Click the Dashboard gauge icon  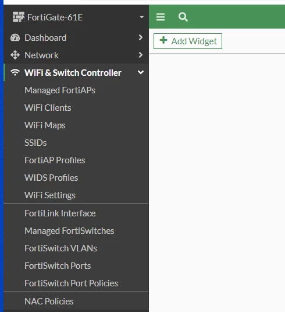[15, 37]
